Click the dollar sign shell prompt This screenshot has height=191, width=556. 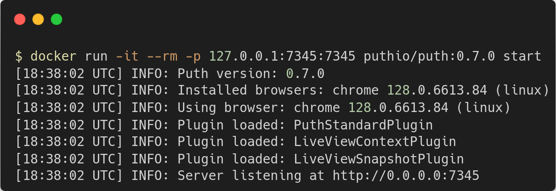pyautogui.click(x=18, y=56)
